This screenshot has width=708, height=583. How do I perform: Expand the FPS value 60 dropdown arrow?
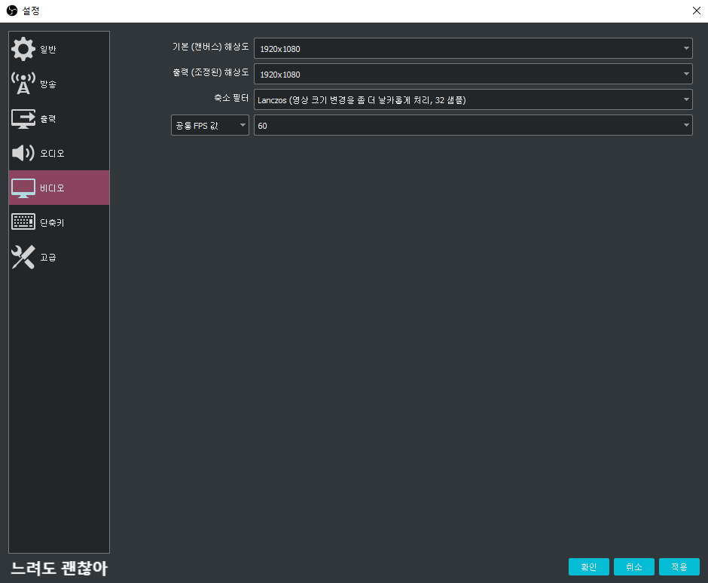(x=686, y=125)
